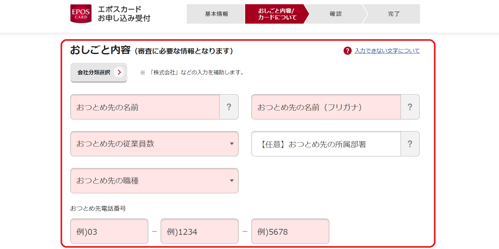The image size is (499, 249).
Task: Focus the おつとめ先の名前（フリガナ） input field
Action: [326, 107]
